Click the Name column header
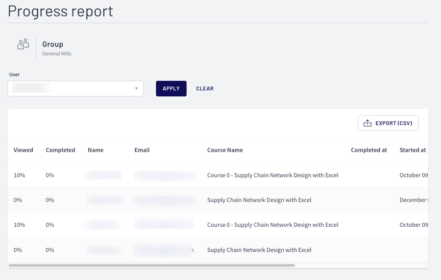Screen dimensions: 441x280 (x=96, y=150)
